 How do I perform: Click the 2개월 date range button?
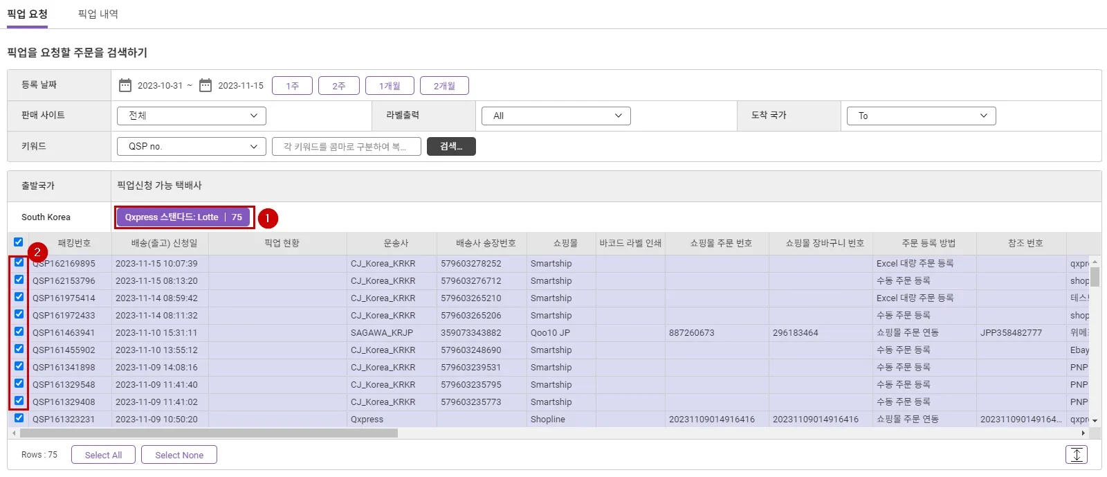click(444, 86)
